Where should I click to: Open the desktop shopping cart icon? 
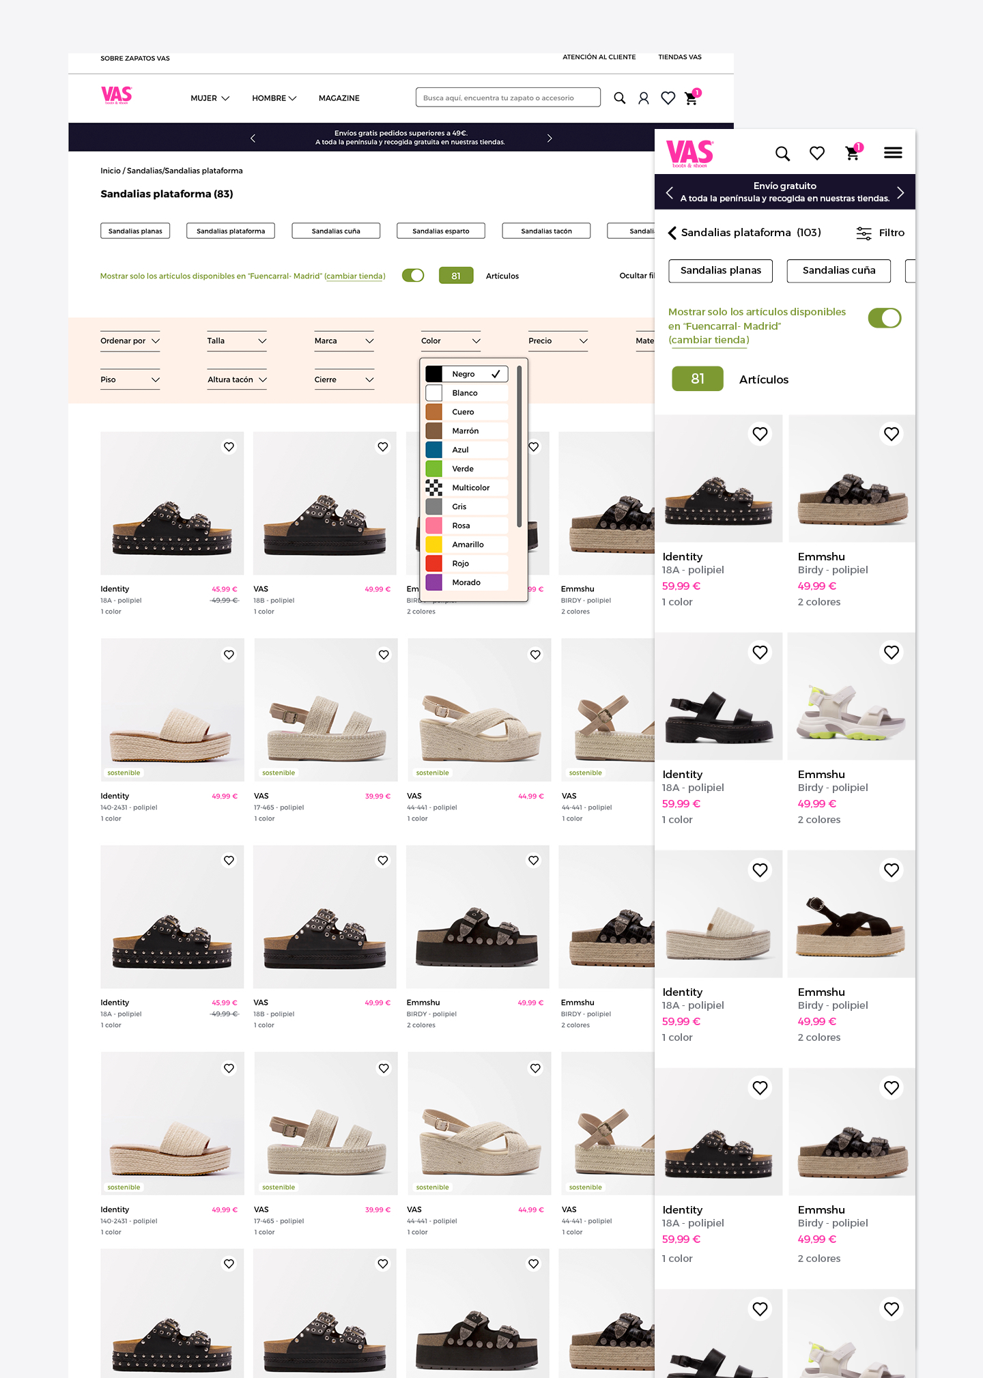point(692,98)
